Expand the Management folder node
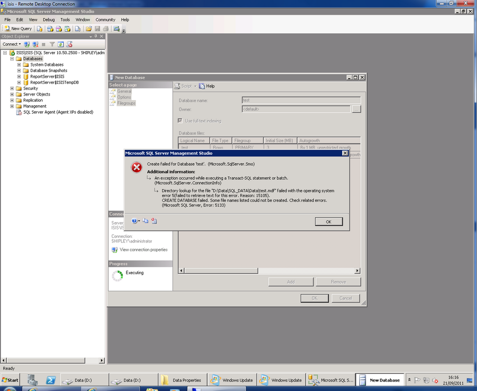 click(12, 106)
